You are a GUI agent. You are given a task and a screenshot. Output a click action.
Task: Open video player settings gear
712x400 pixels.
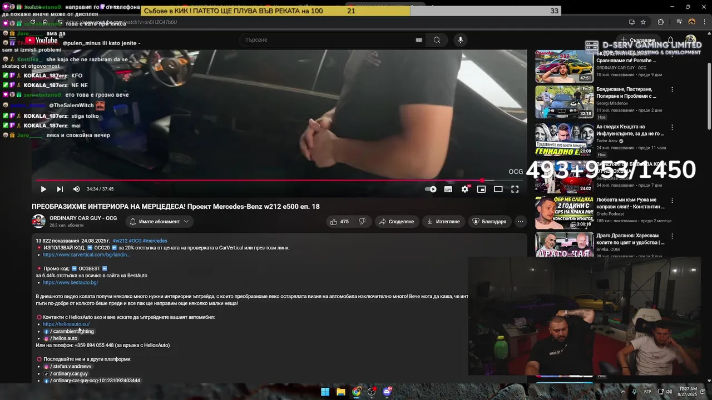(465, 189)
